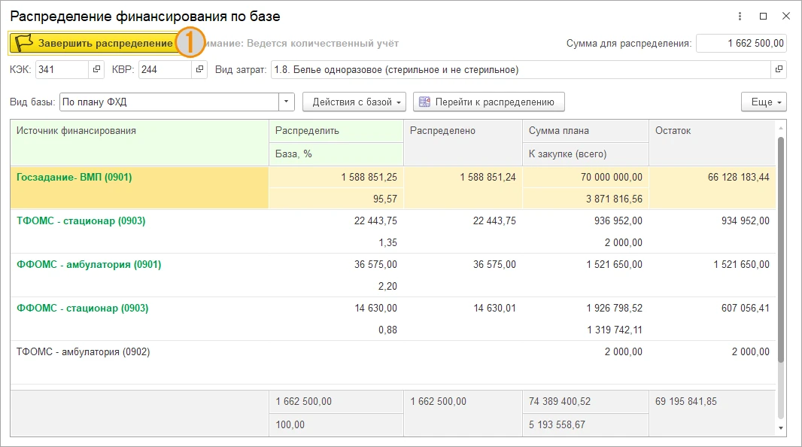
Task: Click the Сумма плана column header
Action: (x=585, y=131)
